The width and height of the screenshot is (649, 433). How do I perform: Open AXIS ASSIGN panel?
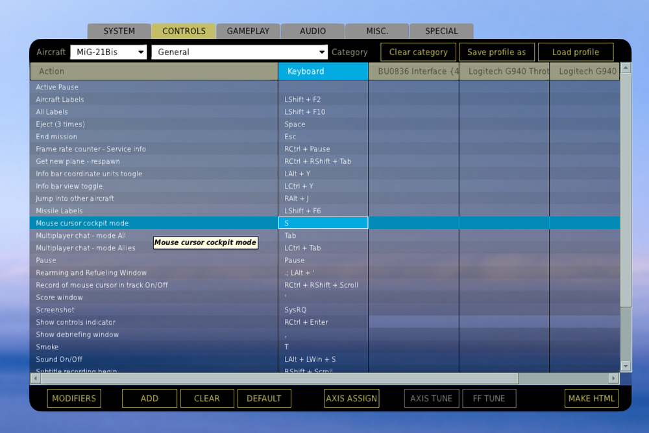click(351, 398)
